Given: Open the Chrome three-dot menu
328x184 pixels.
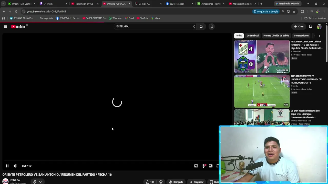Looking at the screenshot, I should coord(324,11).
